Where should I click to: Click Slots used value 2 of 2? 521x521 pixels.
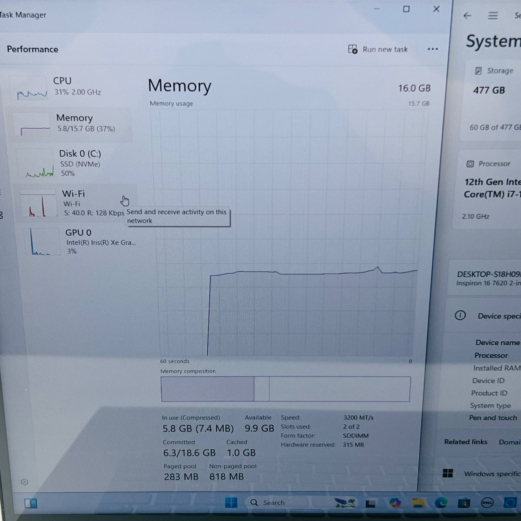351,427
